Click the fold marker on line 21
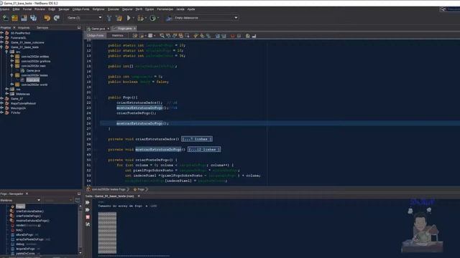The image size is (460, 258). coord(96,97)
